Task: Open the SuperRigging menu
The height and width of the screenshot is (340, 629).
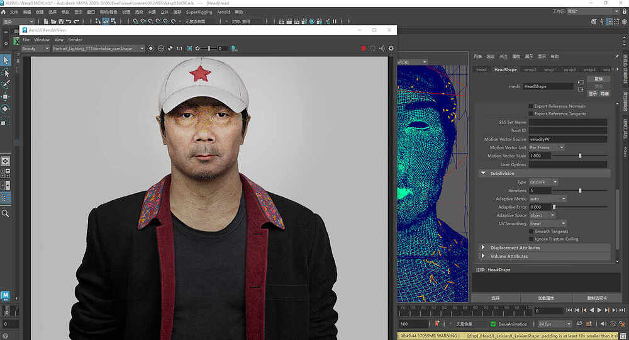Action: [199, 12]
